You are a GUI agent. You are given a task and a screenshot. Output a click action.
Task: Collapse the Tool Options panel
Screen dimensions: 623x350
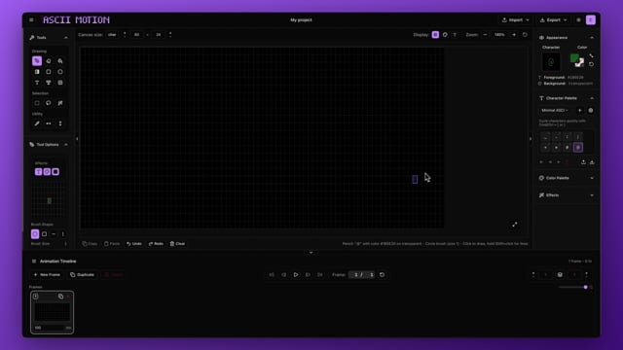tap(66, 145)
